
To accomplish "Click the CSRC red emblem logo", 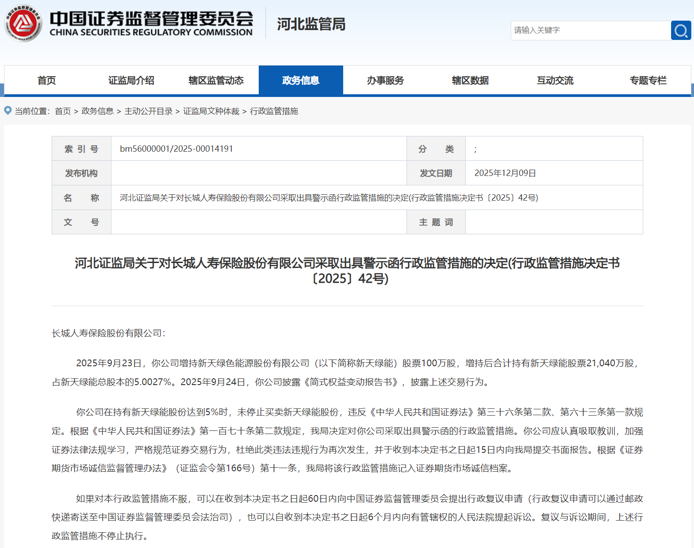I will tap(23, 23).
